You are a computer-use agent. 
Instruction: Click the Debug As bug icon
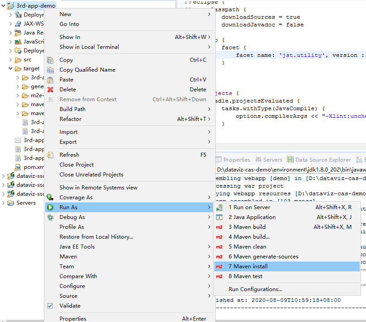pyautogui.click(x=50, y=217)
